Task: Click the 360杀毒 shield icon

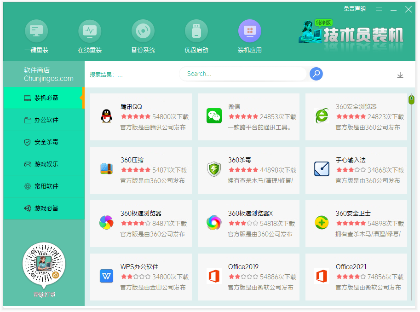Action: tap(214, 169)
